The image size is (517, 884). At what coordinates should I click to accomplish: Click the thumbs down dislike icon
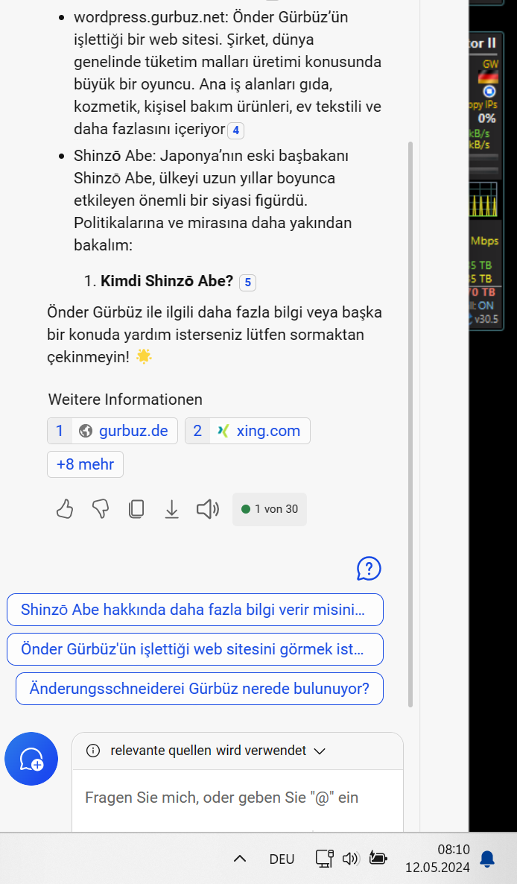[101, 509]
